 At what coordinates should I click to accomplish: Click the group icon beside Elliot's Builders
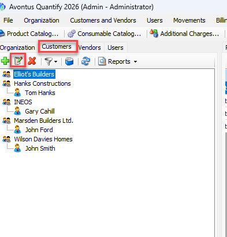[6, 74]
